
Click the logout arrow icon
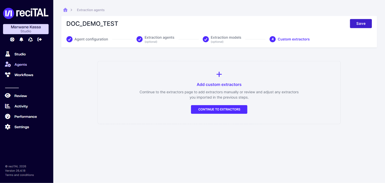click(40, 39)
